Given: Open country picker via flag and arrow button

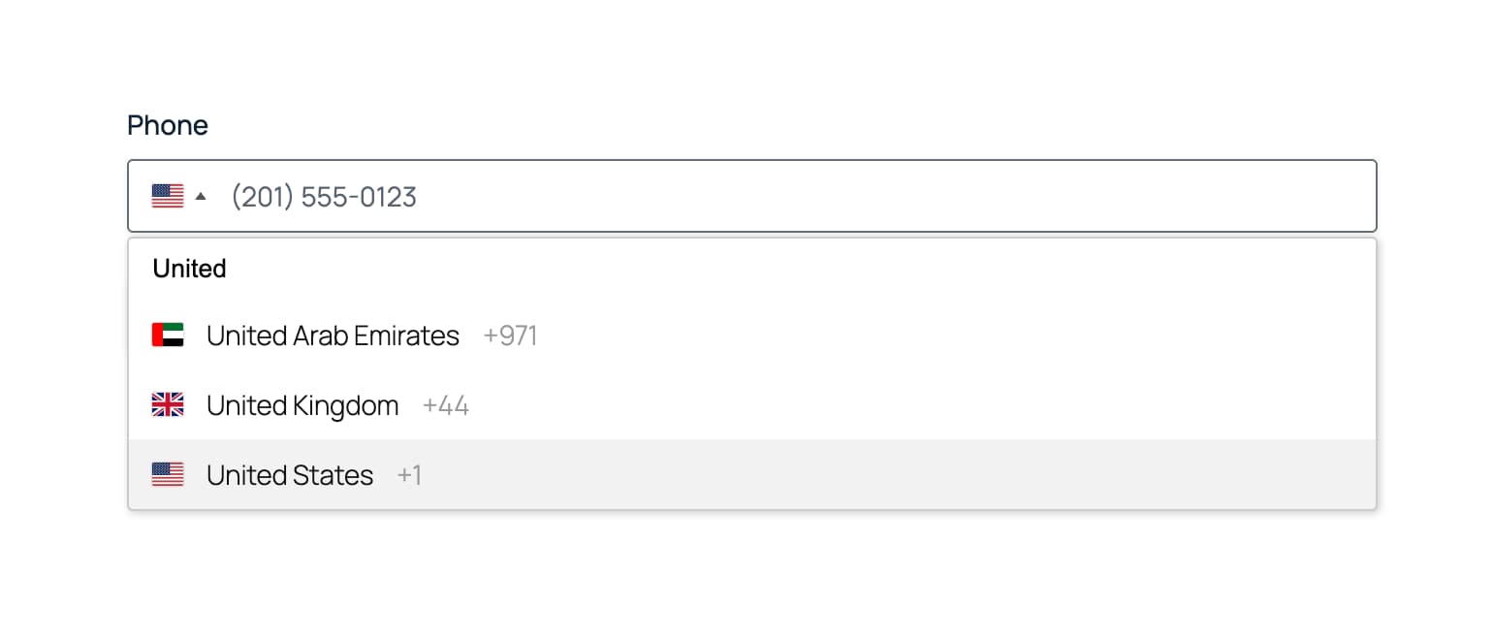Looking at the screenshot, I should tap(179, 196).
